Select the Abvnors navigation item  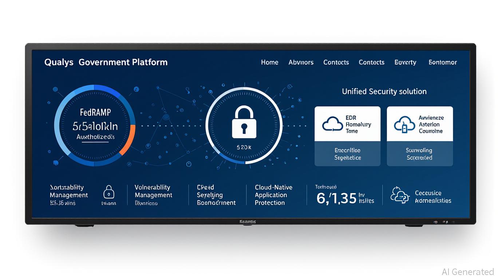point(301,62)
